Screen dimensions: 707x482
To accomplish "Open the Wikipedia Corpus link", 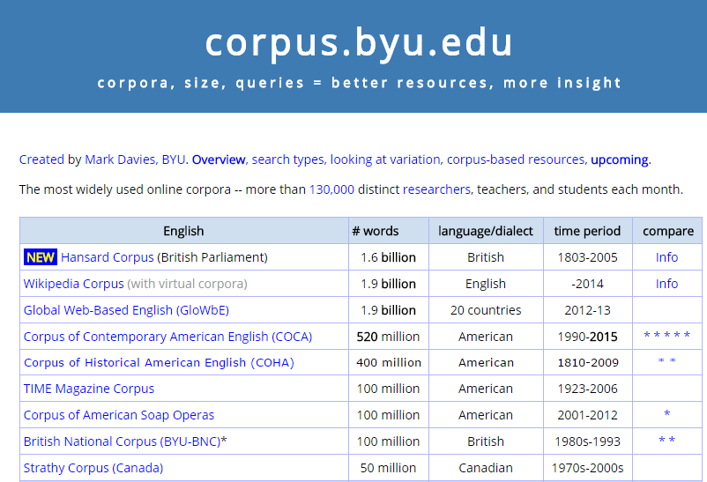I will [x=73, y=284].
